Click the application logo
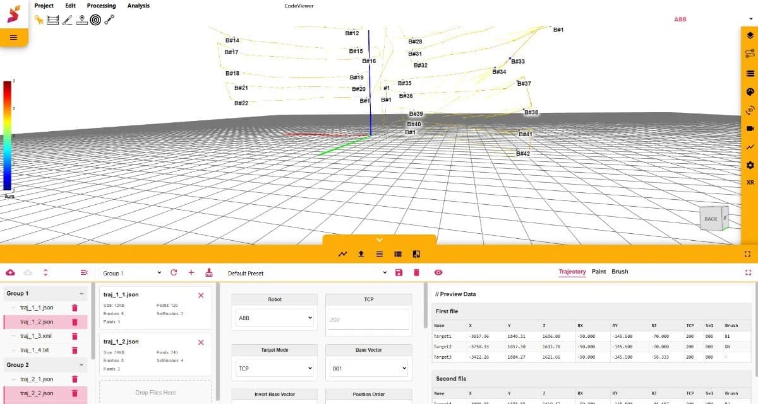Viewport: 758px width, 404px height. 14,14
